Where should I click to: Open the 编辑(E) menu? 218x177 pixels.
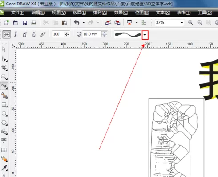pos(38,12)
